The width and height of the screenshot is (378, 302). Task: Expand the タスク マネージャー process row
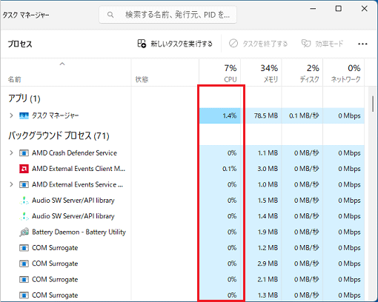click(x=11, y=115)
